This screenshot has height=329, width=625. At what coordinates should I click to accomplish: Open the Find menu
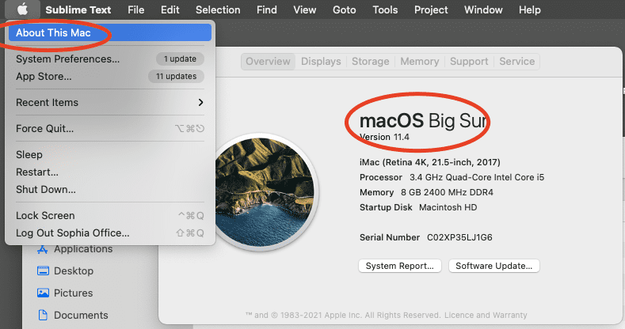(267, 9)
